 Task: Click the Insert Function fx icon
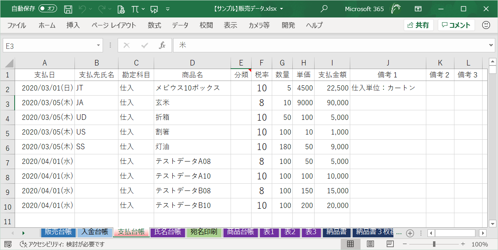[x=162, y=45]
